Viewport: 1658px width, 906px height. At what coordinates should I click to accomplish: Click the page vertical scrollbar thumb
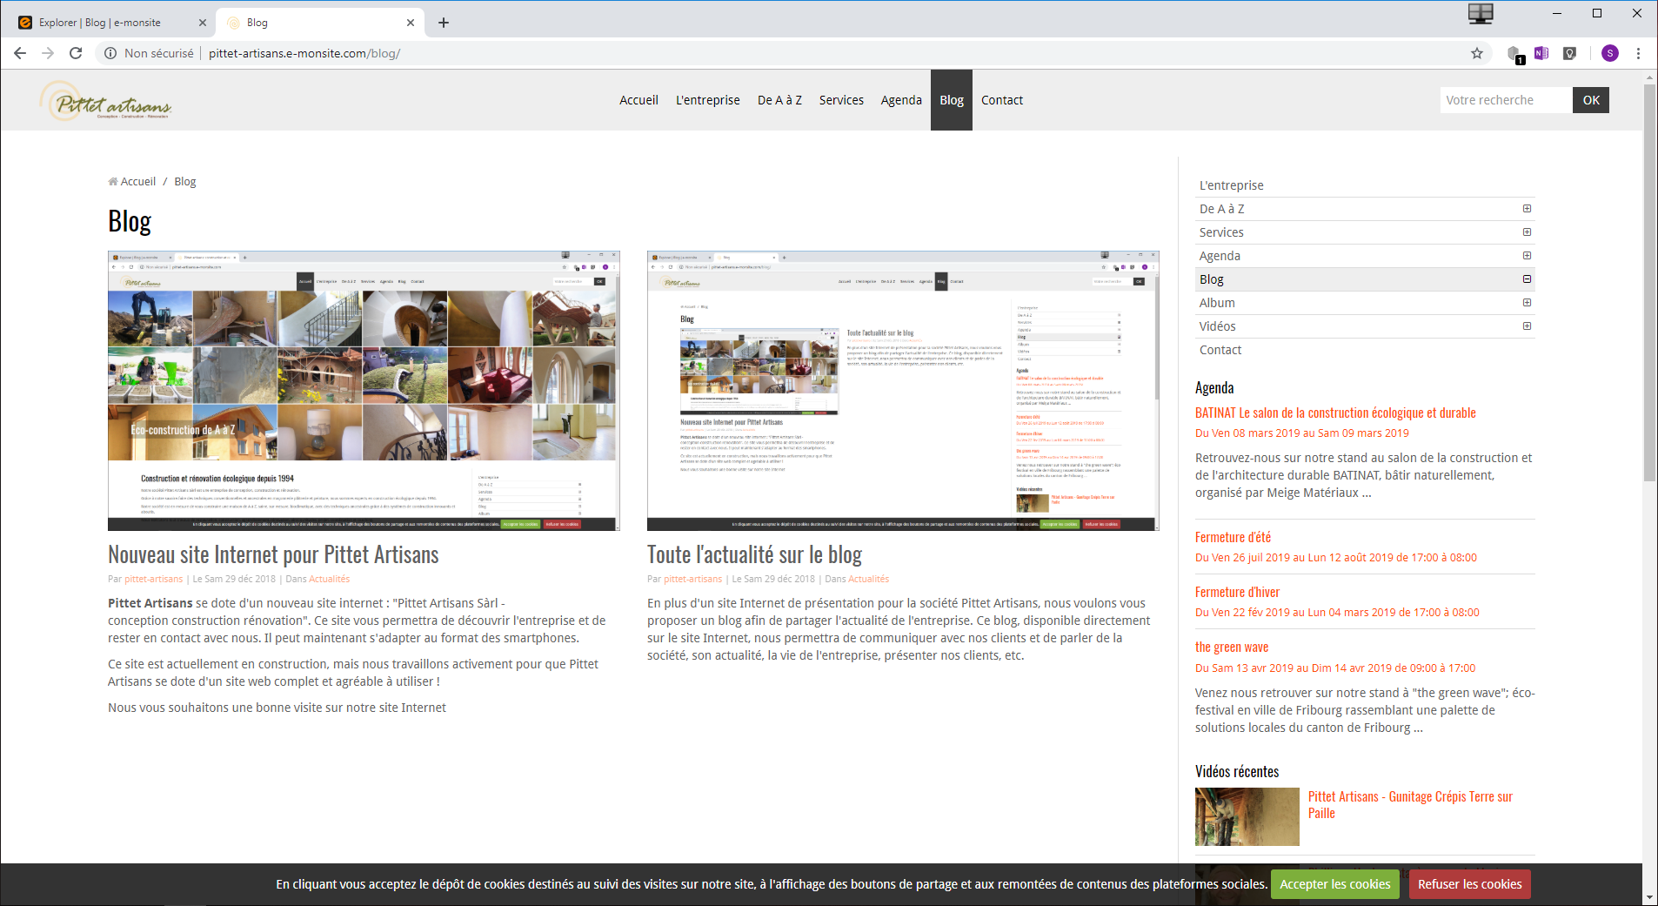[x=1649, y=283]
